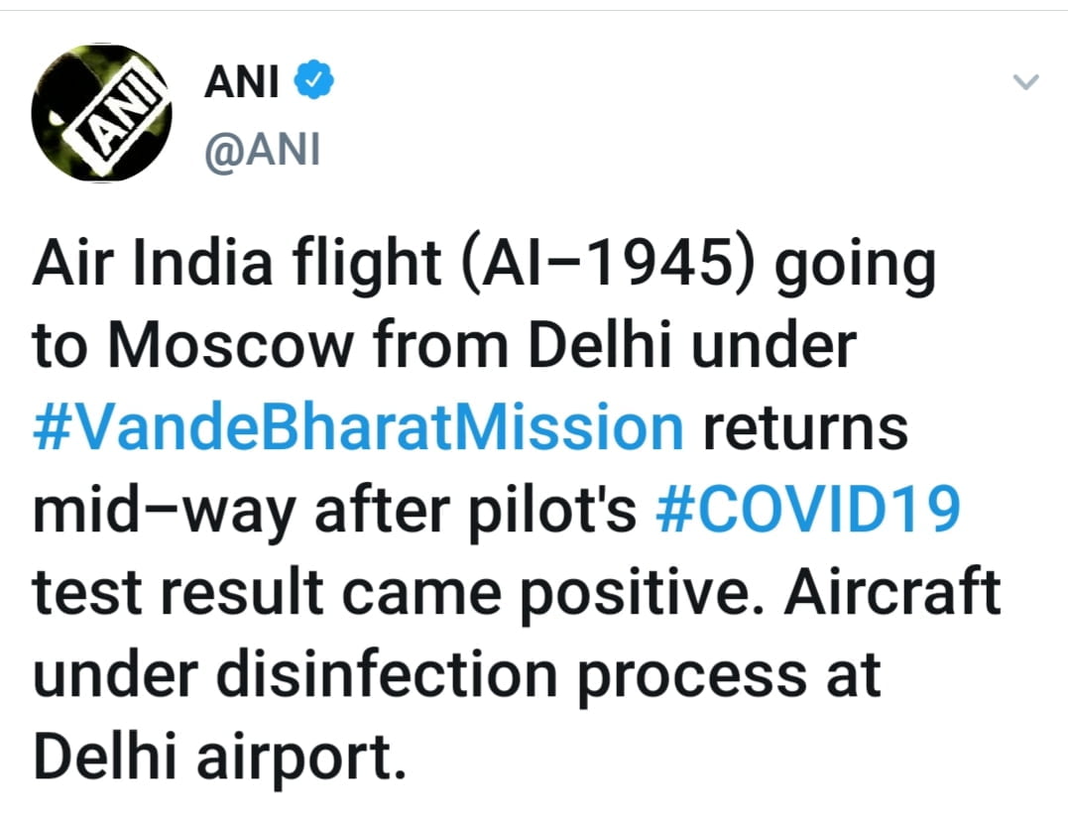Click the words Air India
The image size is (1068, 820).
(153, 263)
